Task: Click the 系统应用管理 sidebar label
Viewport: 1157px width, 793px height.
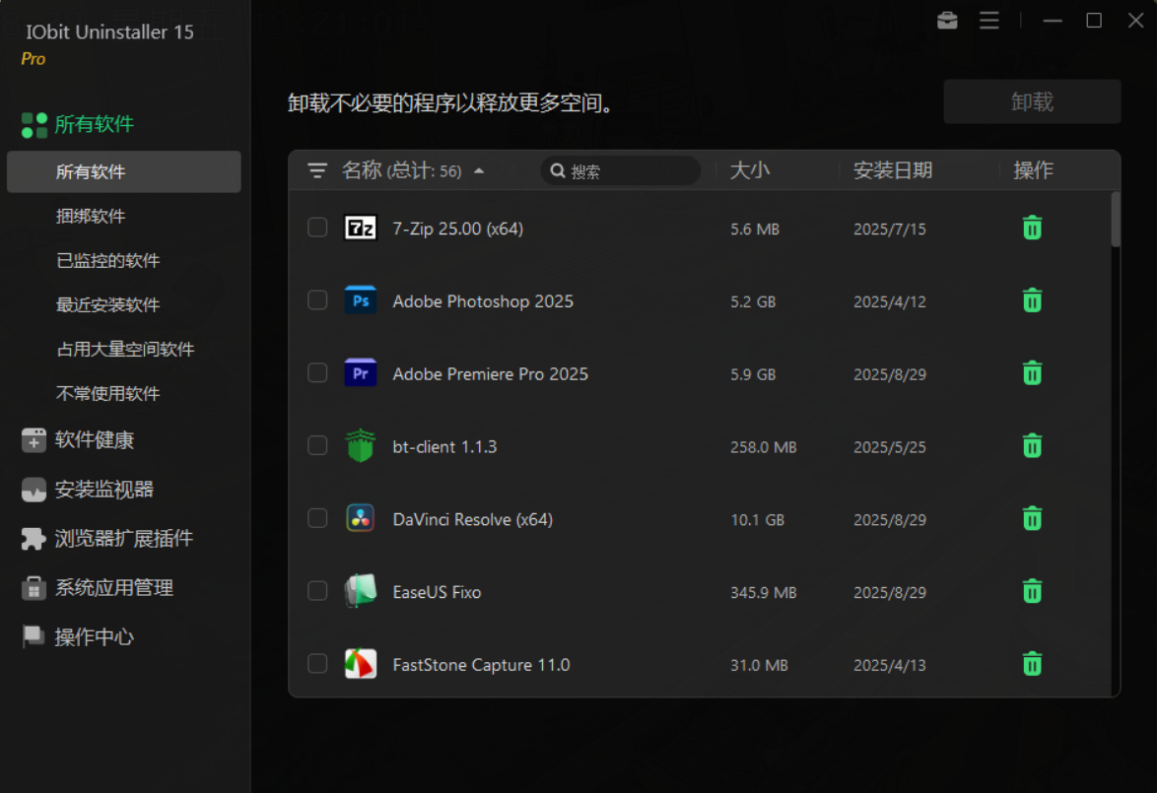Action: click(114, 588)
